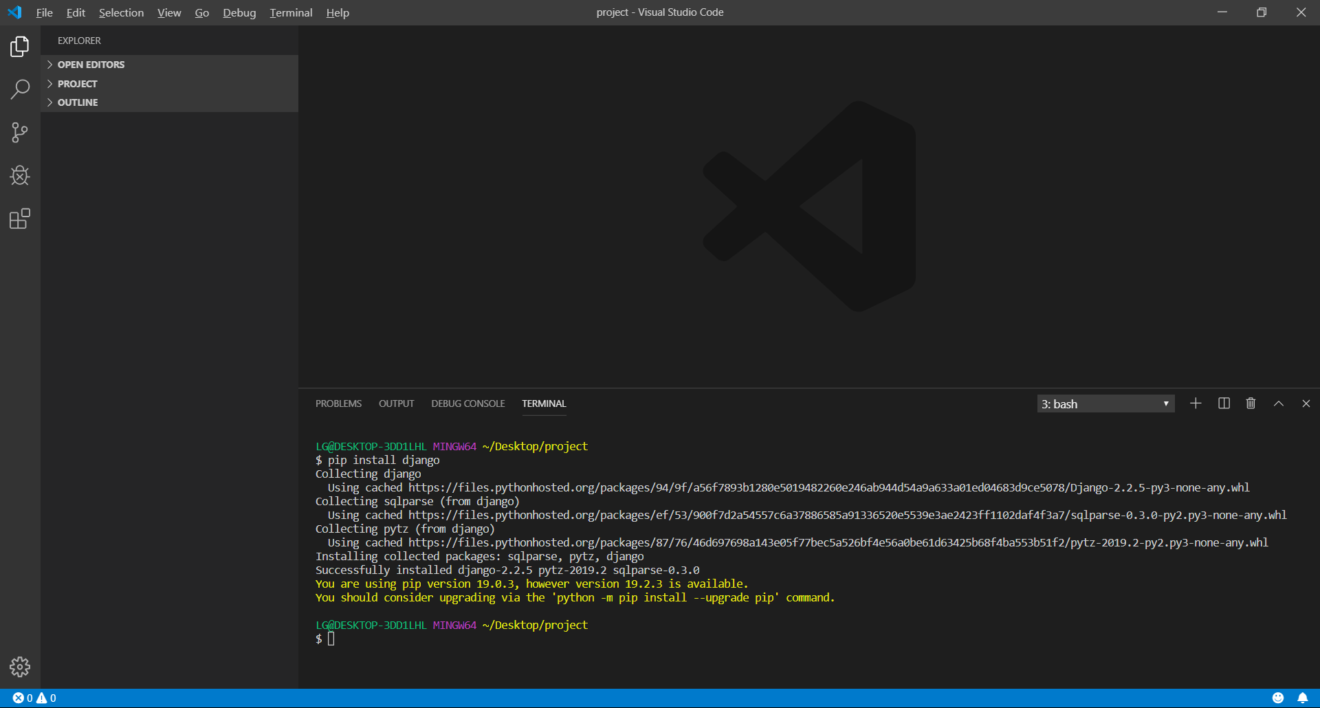Click the EXPLORER panel title
Screen dimensions: 1320x708
(79, 41)
